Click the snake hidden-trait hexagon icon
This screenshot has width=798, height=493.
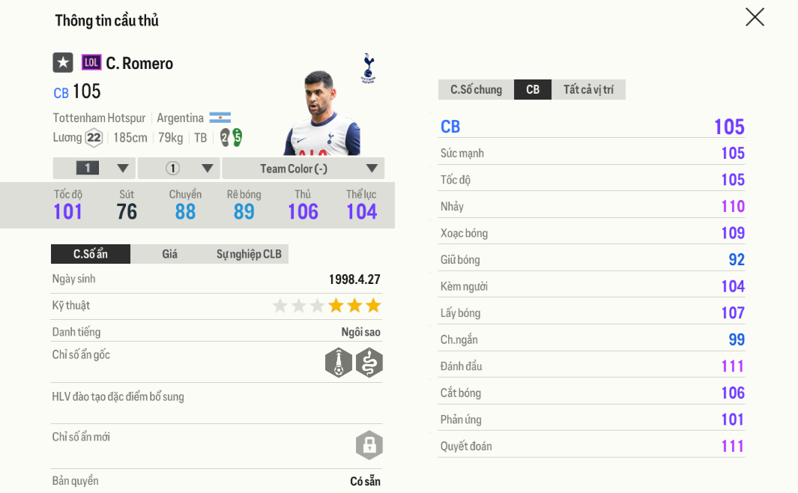(x=369, y=362)
